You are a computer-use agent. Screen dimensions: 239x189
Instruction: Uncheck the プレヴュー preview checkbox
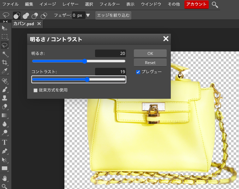[x=138, y=72]
